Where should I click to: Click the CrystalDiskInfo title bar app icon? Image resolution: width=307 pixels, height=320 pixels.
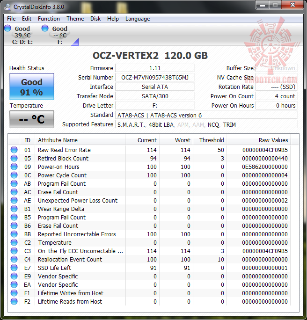coord(7,7)
